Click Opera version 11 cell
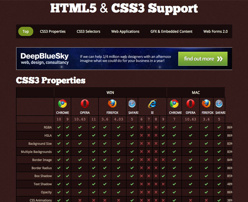This screenshot has height=202, width=248. click(x=94, y=119)
